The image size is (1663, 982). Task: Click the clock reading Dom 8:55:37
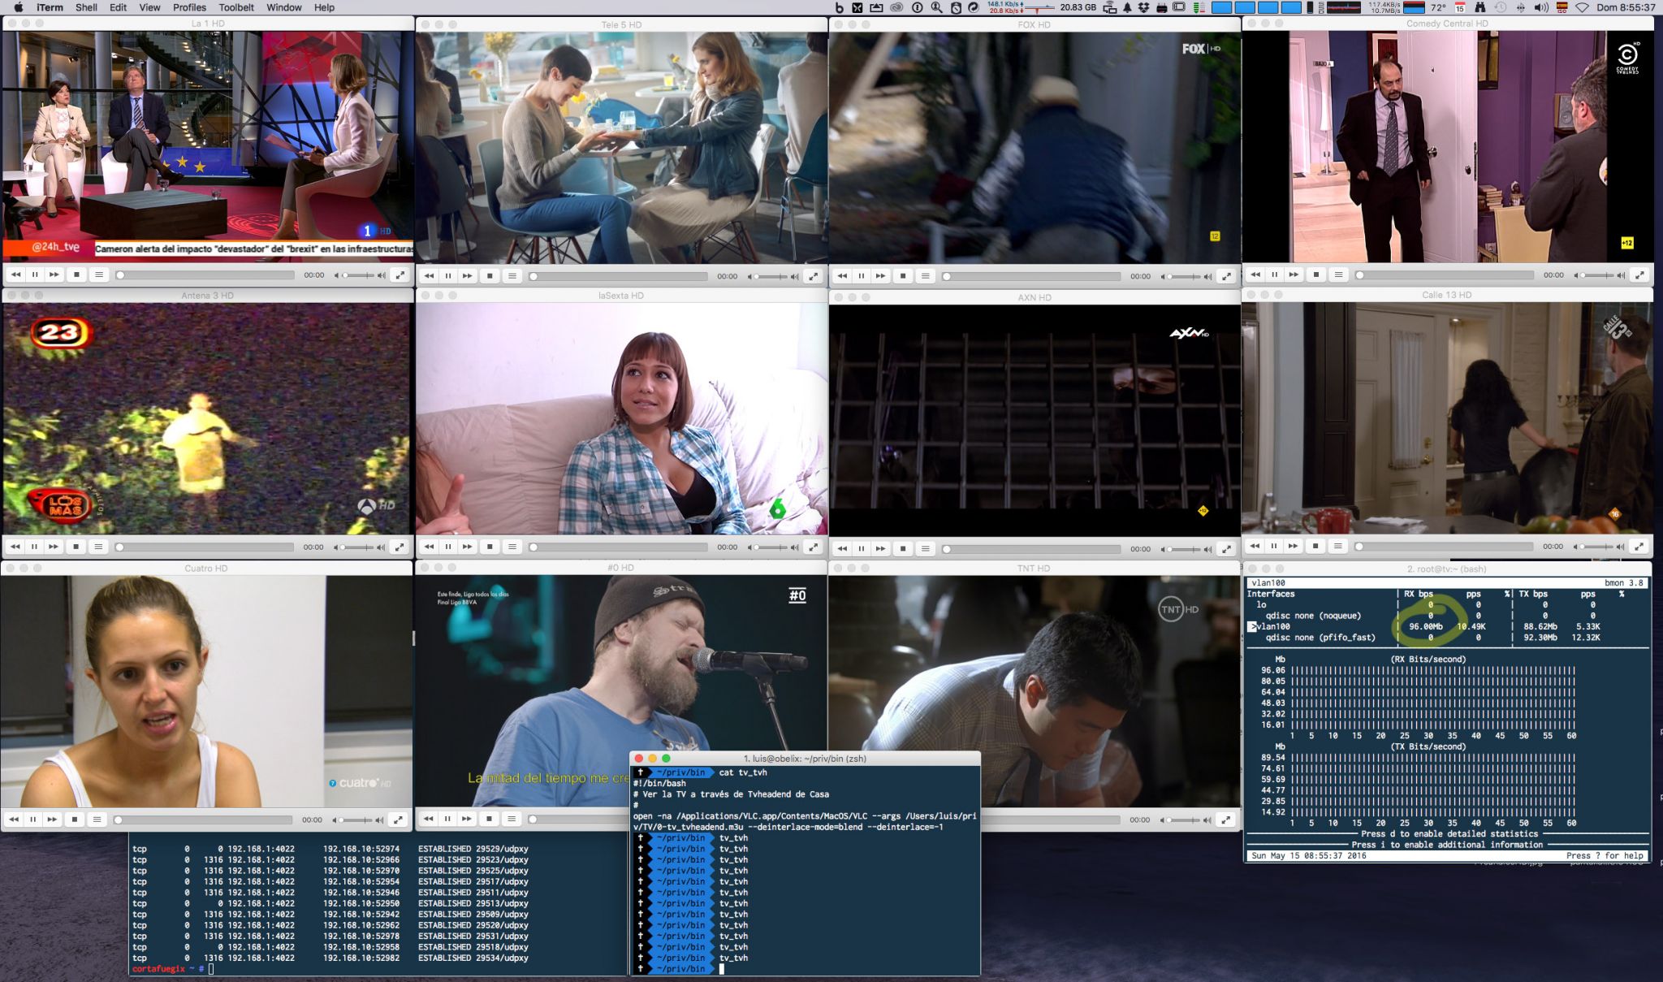pyautogui.click(x=1626, y=7)
